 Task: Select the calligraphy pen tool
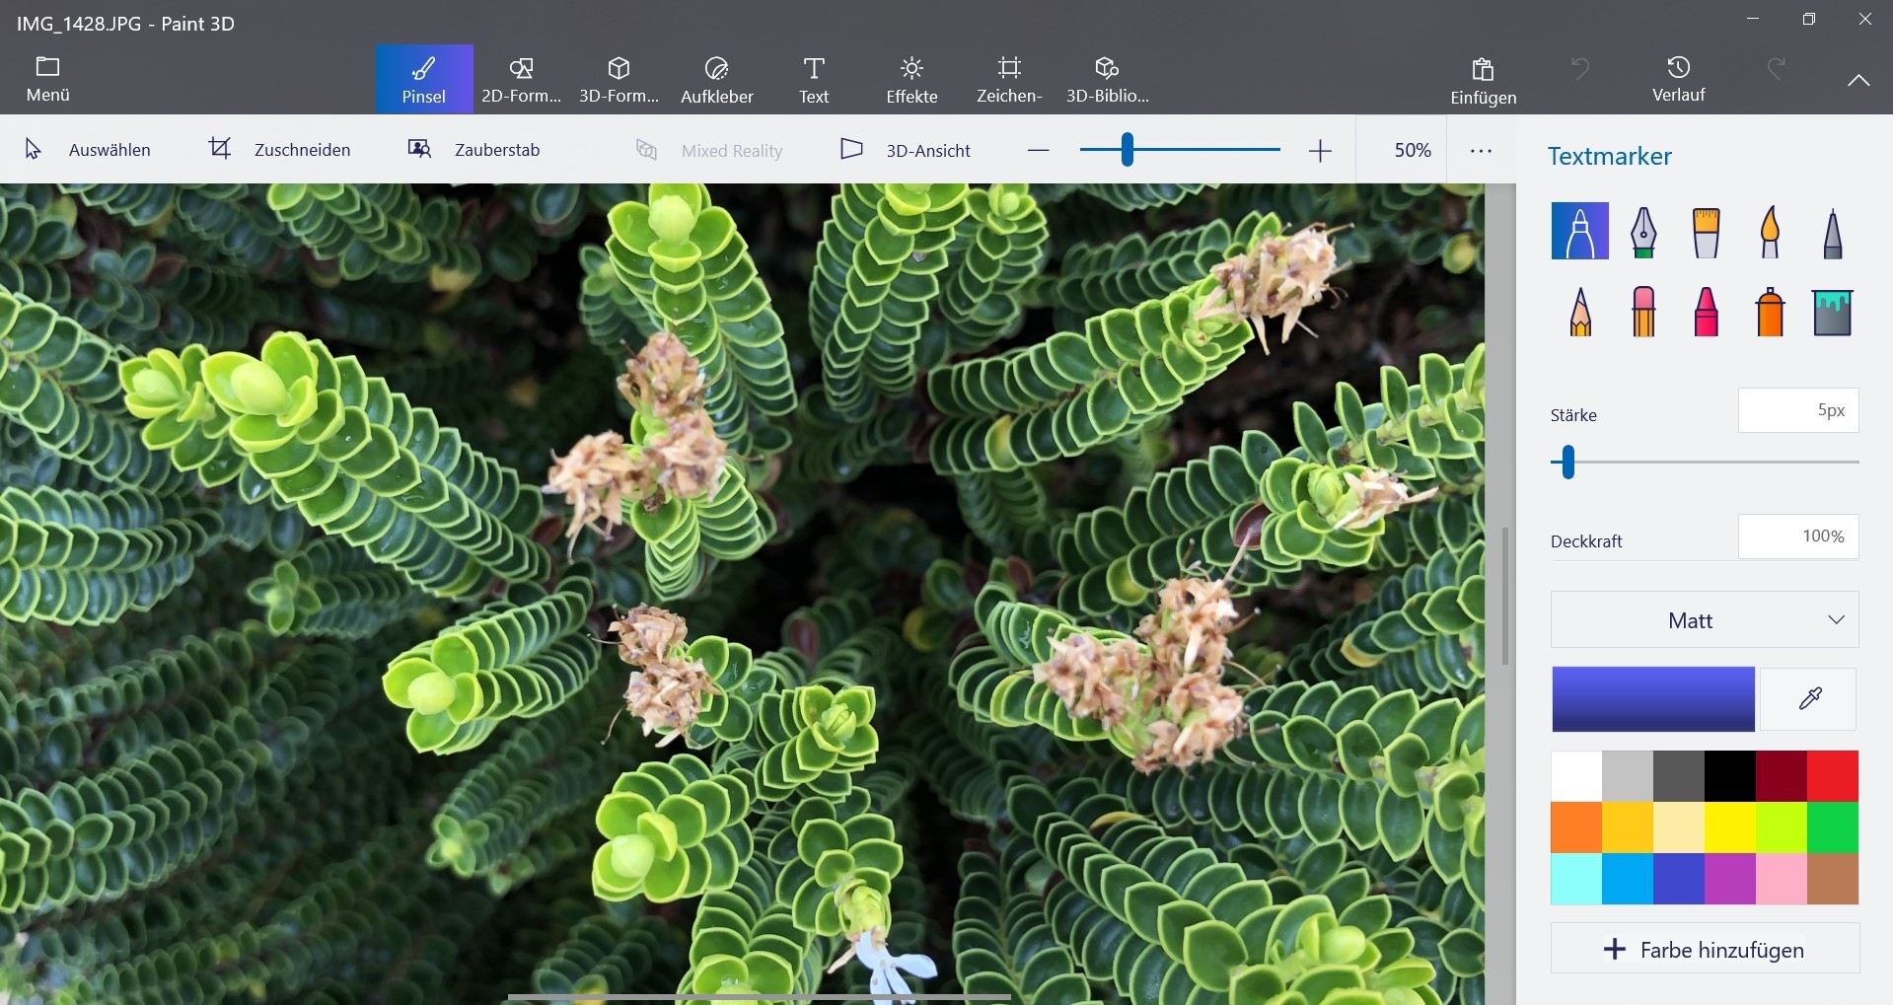(1642, 231)
